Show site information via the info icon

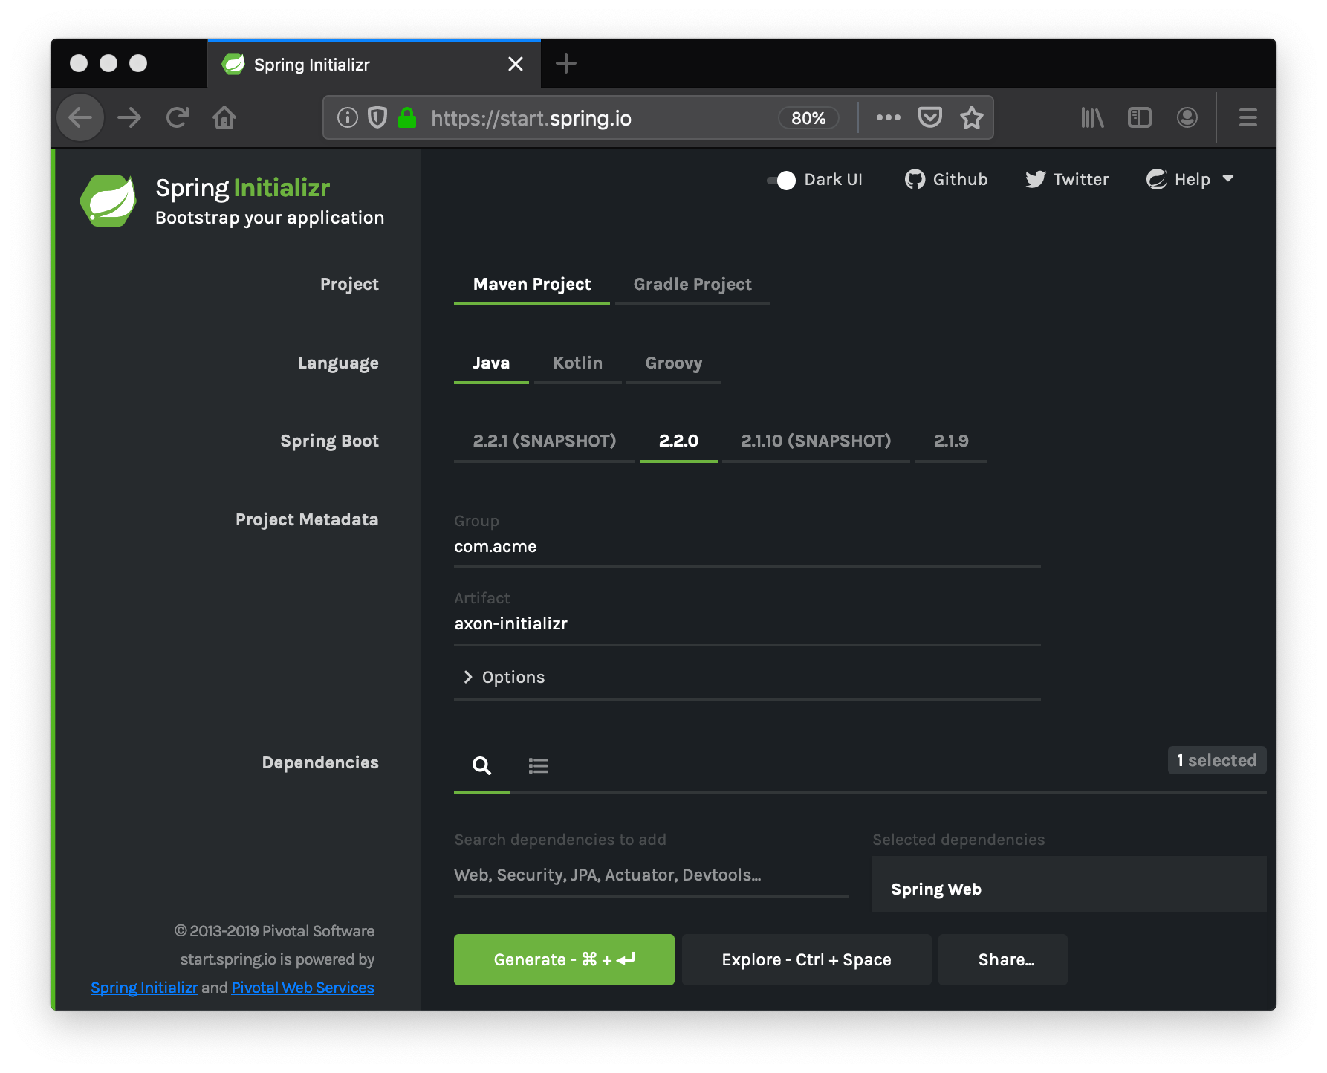tap(348, 117)
